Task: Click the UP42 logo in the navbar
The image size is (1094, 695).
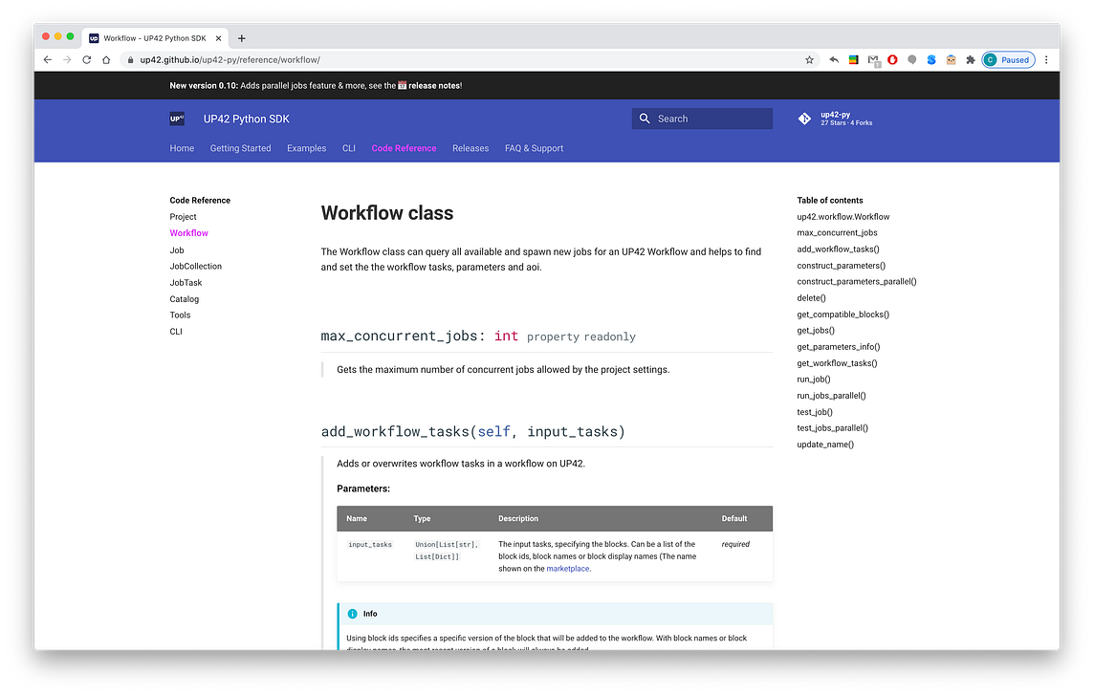Action: pyautogui.click(x=176, y=118)
